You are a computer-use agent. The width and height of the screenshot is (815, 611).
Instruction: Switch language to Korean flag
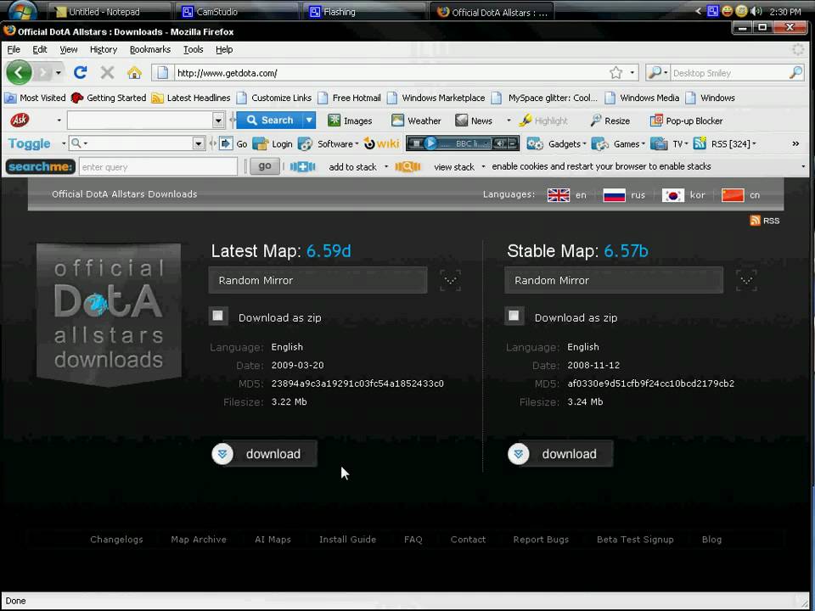click(x=672, y=195)
